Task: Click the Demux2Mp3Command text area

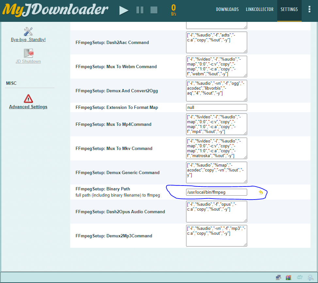Action: 216,236
